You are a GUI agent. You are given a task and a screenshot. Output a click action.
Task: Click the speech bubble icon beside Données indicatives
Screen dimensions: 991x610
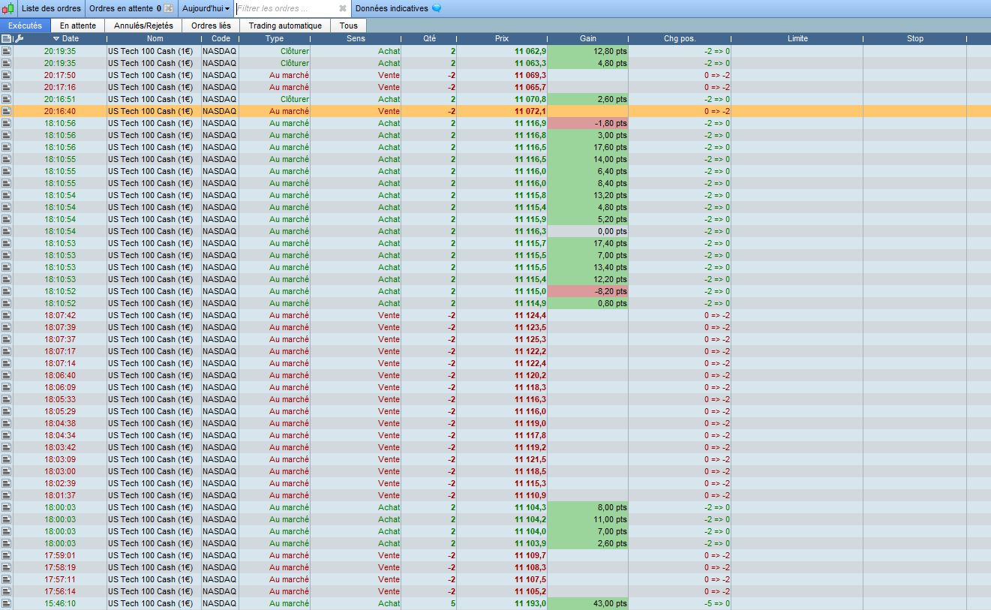(x=437, y=9)
